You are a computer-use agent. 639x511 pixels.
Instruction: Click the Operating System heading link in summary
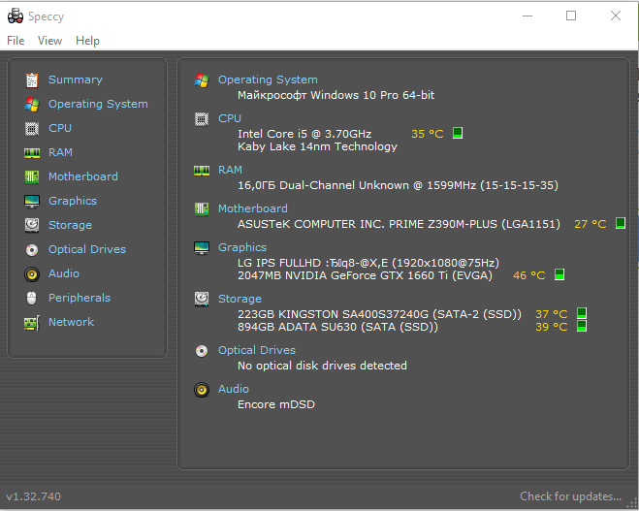pyautogui.click(x=268, y=80)
